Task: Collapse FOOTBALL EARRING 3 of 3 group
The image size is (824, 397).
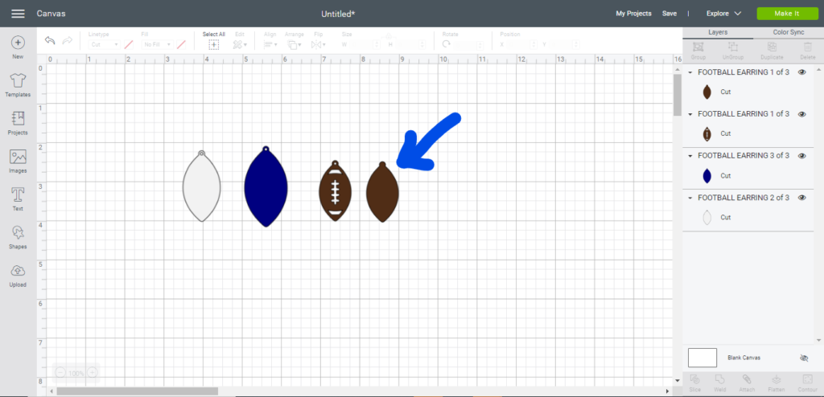Action: 690,156
